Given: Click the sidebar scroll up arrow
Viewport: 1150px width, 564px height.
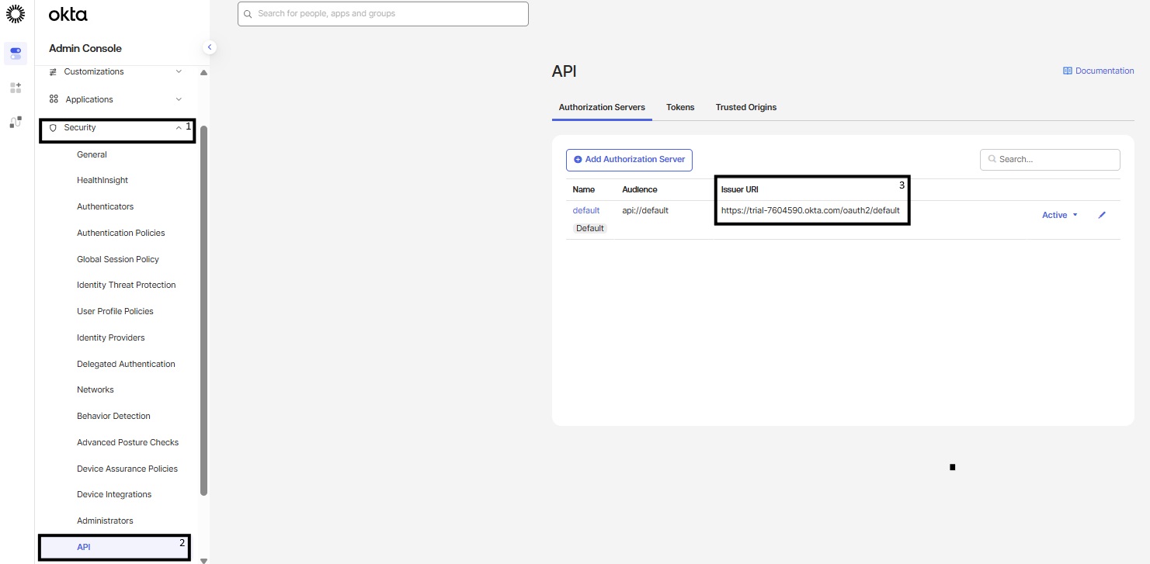Looking at the screenshot, I should [x=203, y=73].
